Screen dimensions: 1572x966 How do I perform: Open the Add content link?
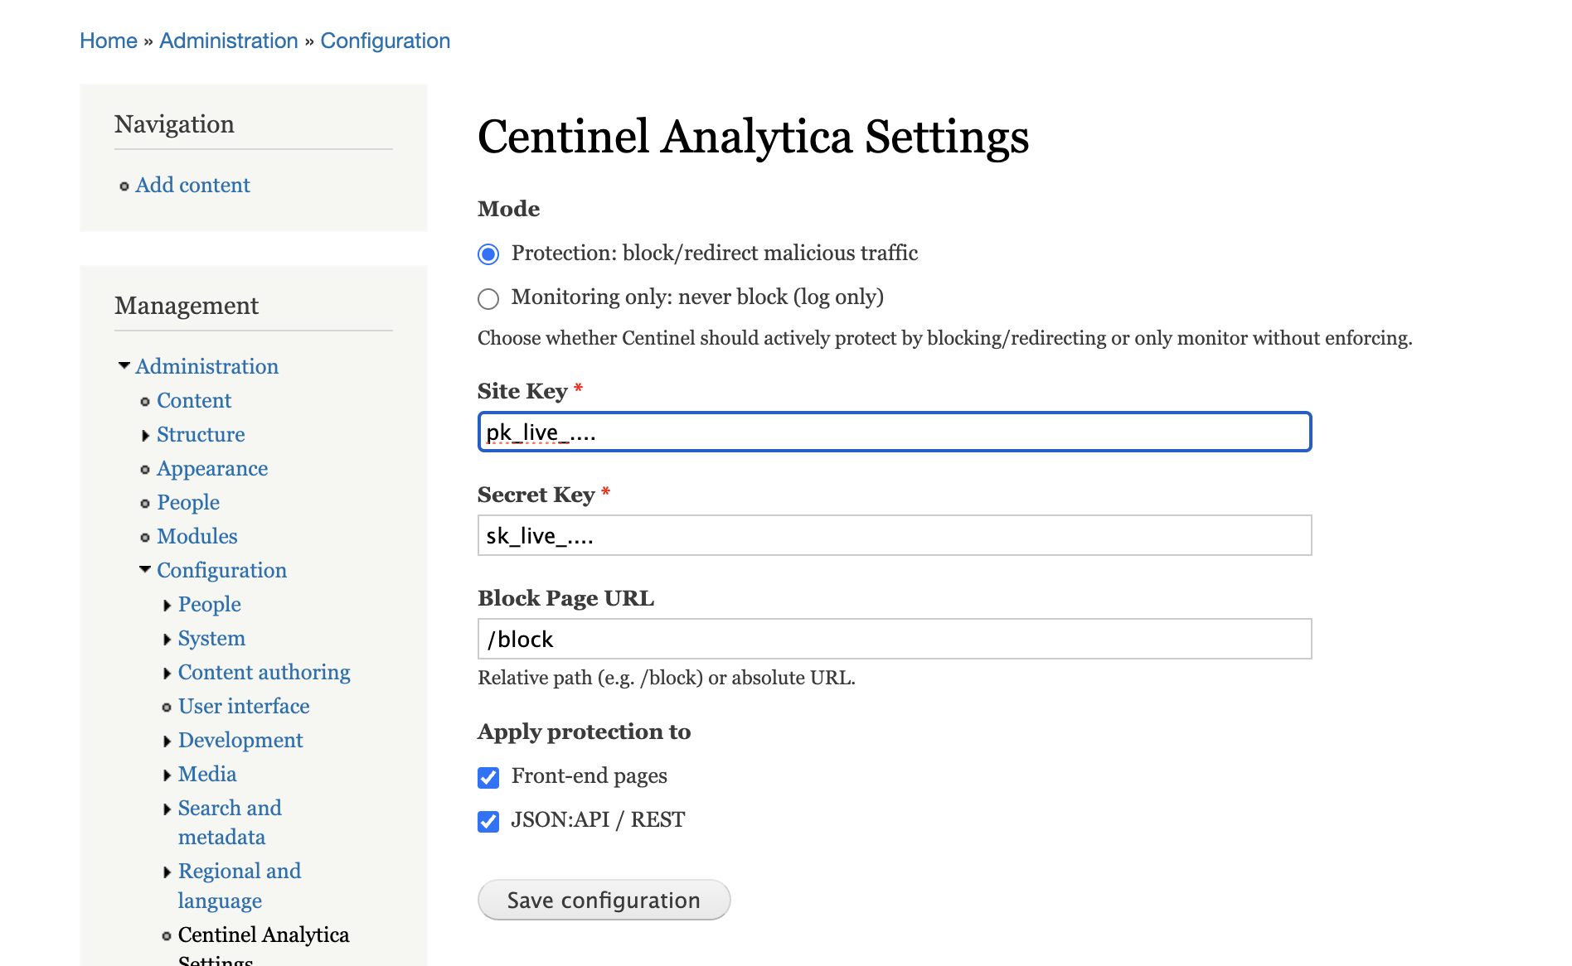point(192,185)
